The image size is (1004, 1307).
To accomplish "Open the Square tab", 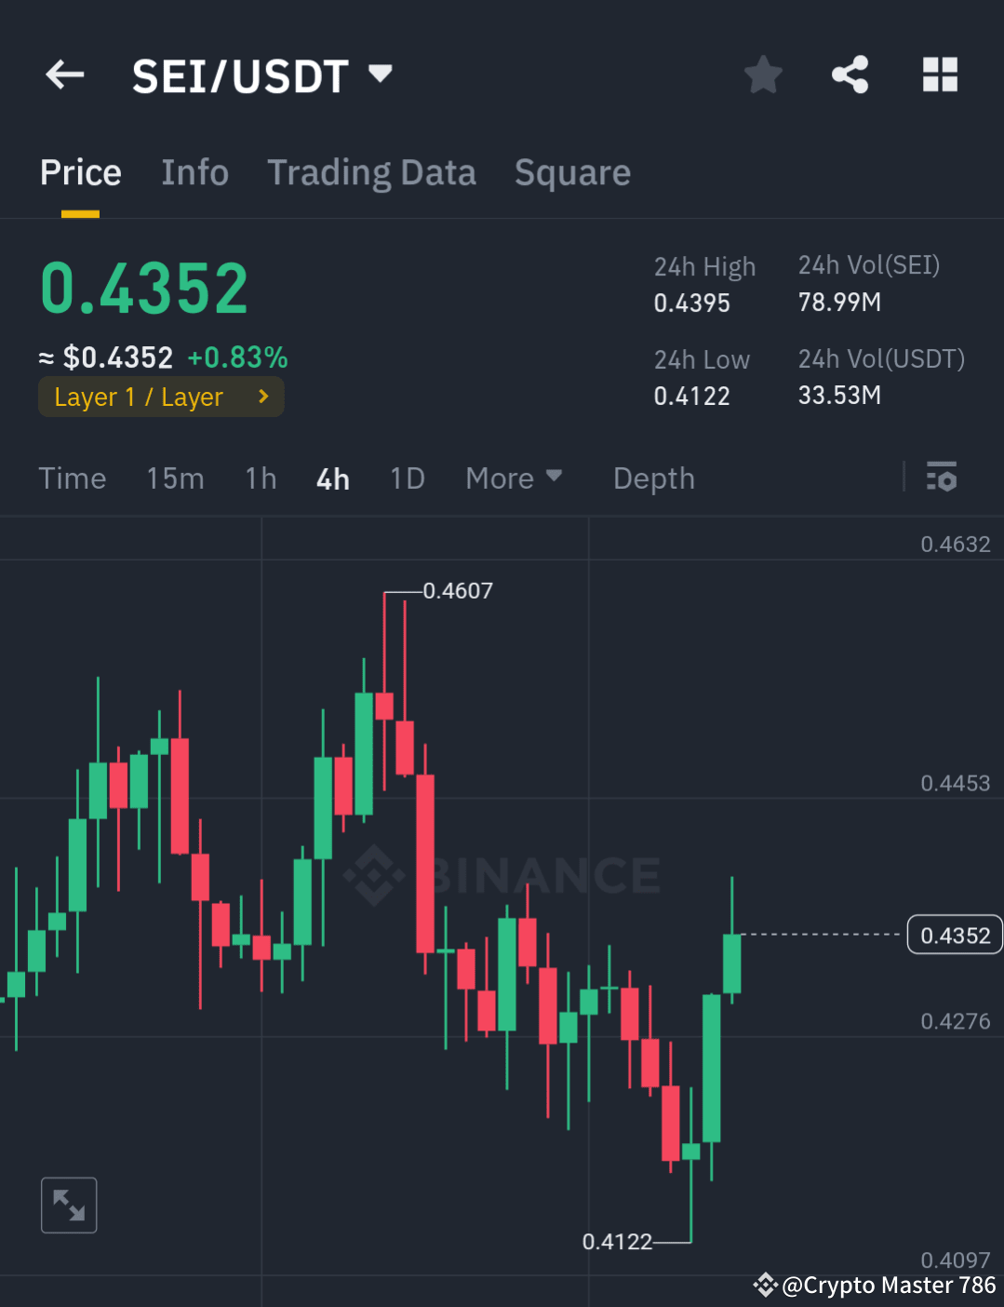I will (572, 172).
